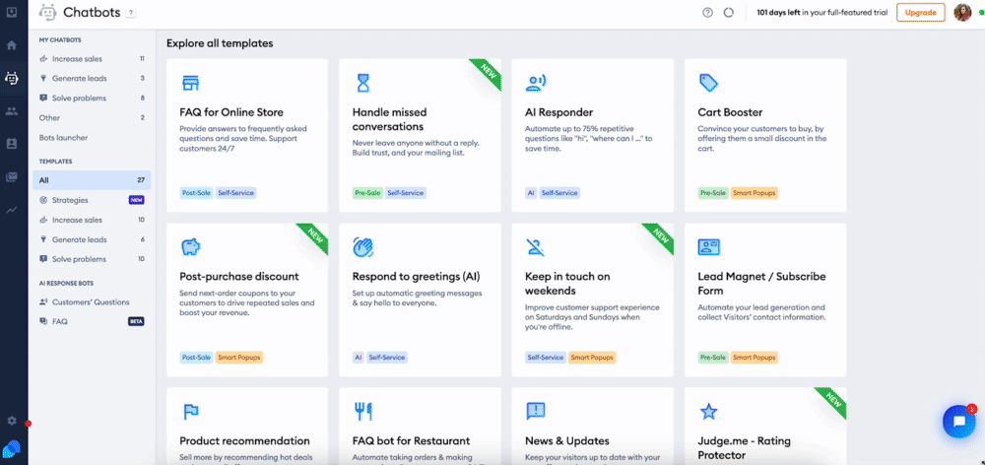The width and height of the screenshot is (985, 465).
Task: Open the Other chatbots category
Action: point(92,118)
